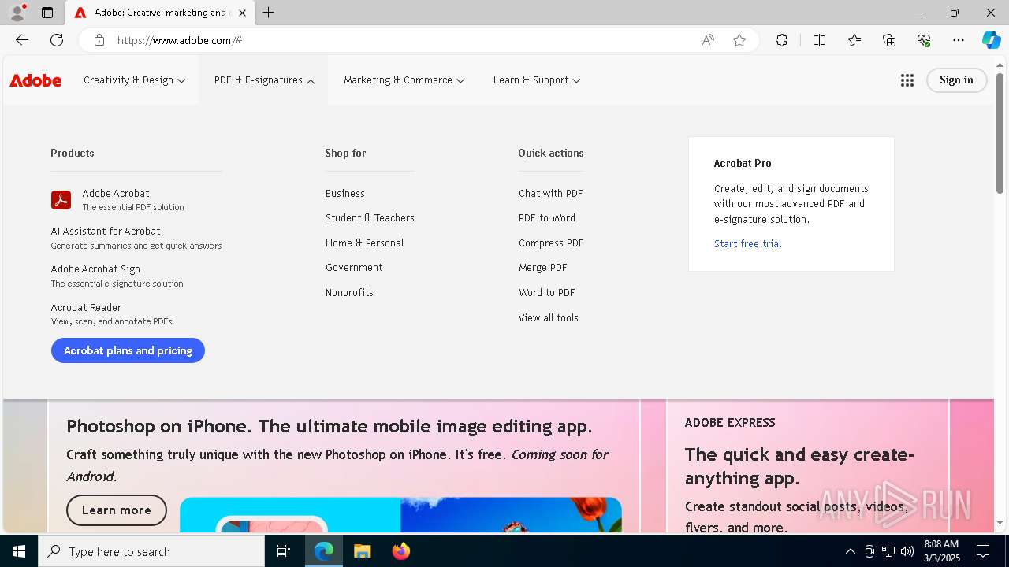This screenshot has width=1009, height=567.
Task: Collapse the PDF & E-signatures menu
Action: pyautogui.click(x=264, y=80)
